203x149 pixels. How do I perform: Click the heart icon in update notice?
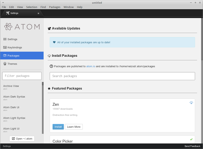pos(54,42)
